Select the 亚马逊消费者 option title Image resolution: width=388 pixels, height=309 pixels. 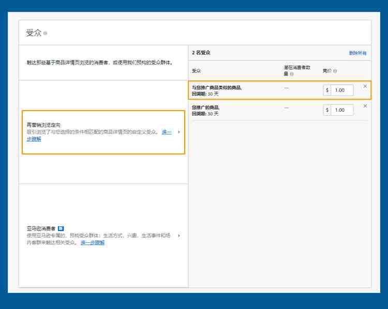click(41, 228)
